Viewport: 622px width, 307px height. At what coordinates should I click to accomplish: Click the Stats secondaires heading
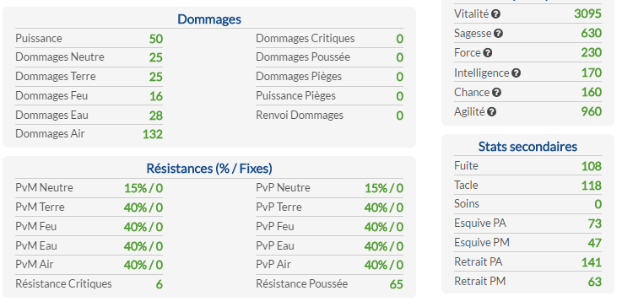[x=527, y=147]
